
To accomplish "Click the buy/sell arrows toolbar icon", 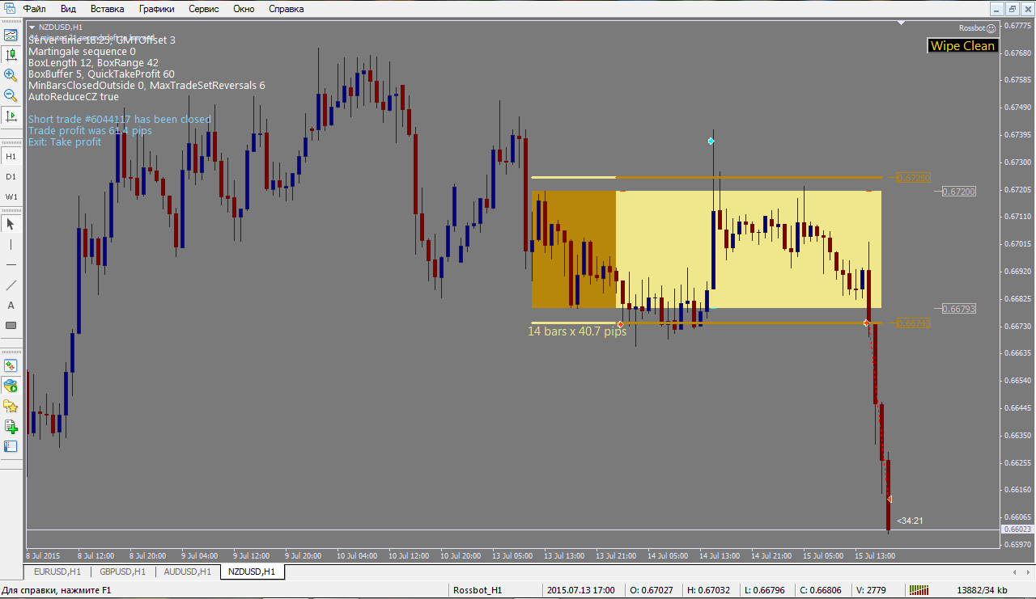I will 11,365.
